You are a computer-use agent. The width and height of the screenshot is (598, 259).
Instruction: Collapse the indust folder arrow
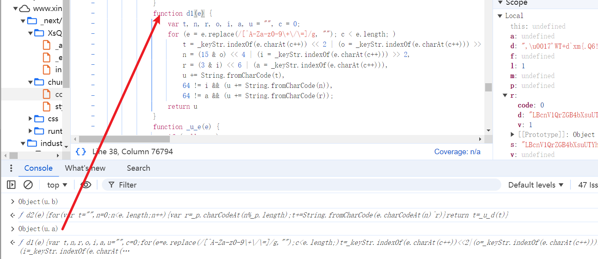pyautogui.click(x=23, y=143)
